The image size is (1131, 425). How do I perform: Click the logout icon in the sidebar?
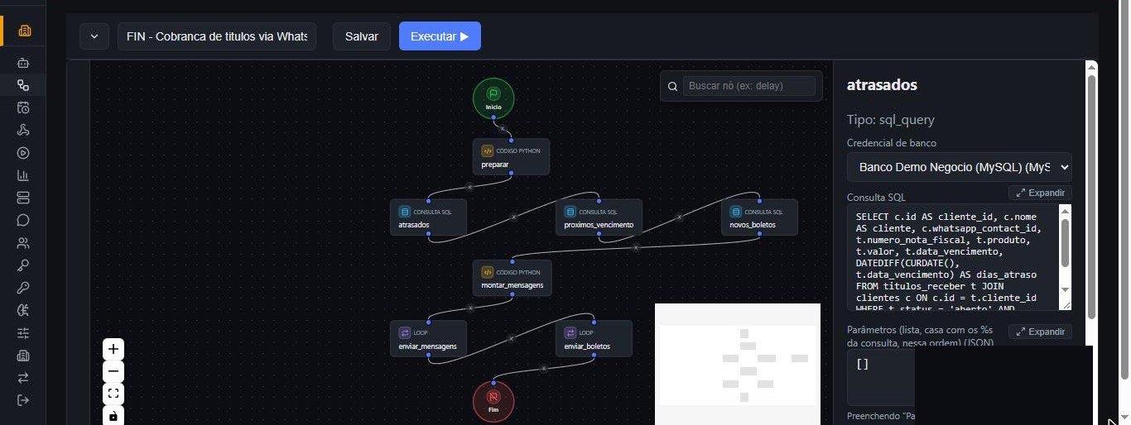[23, 400]
